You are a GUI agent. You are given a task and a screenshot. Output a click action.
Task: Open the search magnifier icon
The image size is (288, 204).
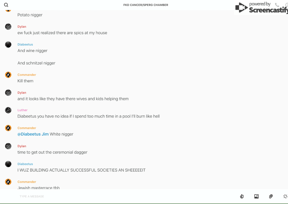(x=6, y=5)
